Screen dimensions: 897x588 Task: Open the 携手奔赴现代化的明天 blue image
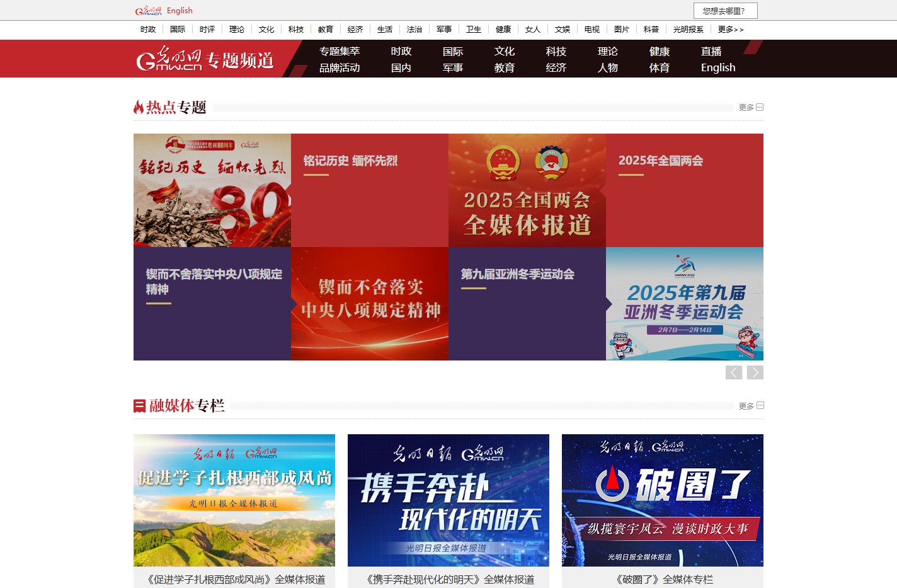click(449, 500)
